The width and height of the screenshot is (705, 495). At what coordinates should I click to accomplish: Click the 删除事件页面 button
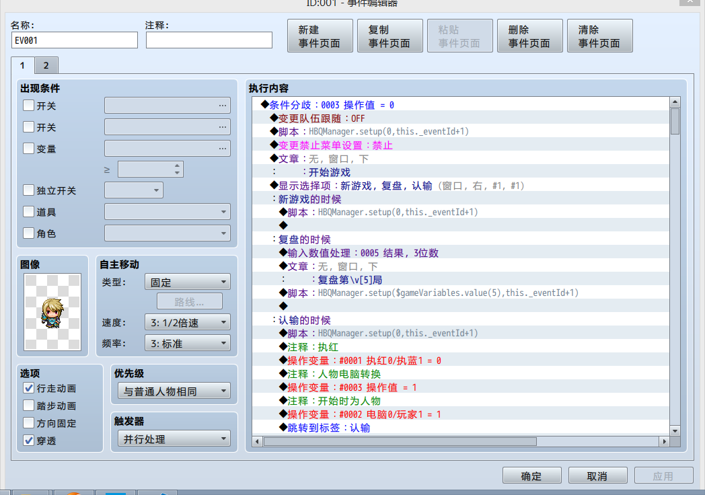[x=529, y=36]
